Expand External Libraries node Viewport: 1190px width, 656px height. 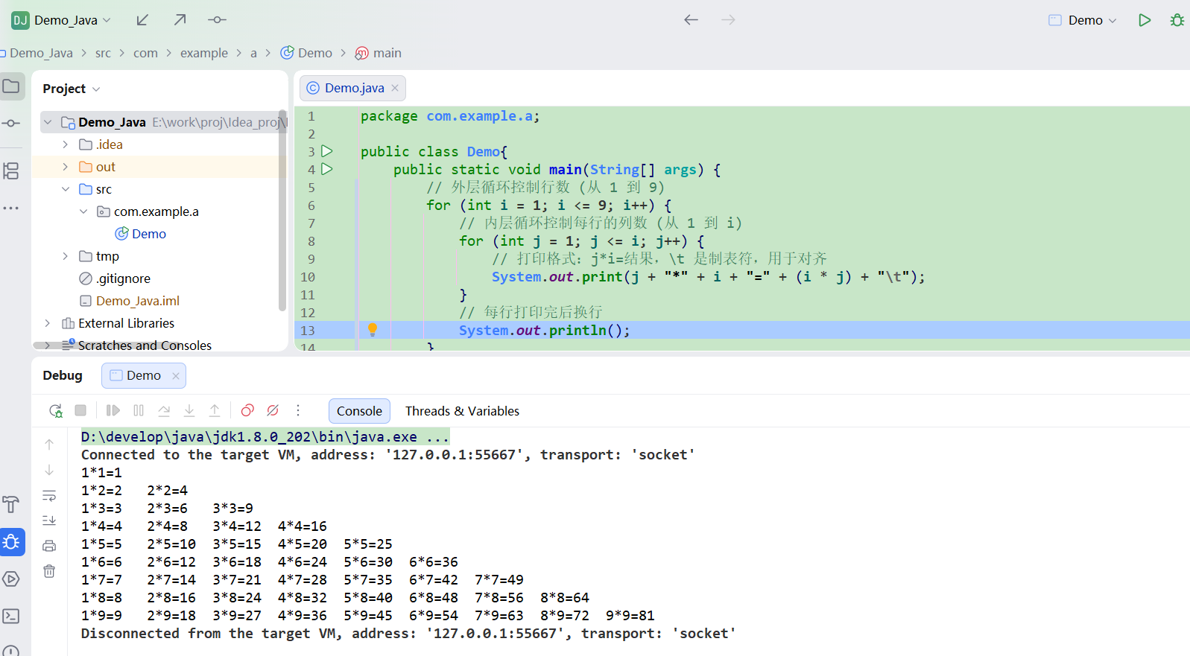[48, 323]
